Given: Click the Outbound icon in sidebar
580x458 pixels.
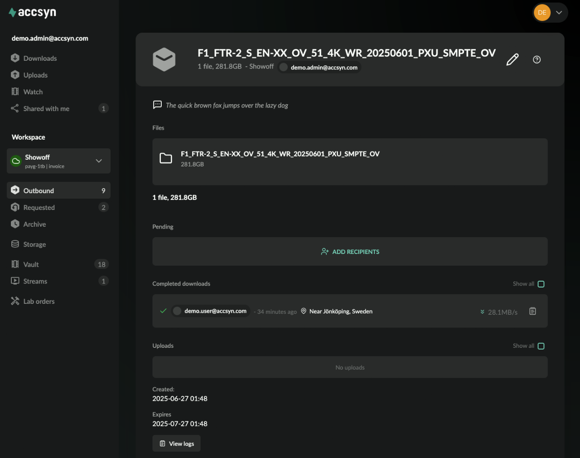Looking at the screenshot, I should point(15,190).
